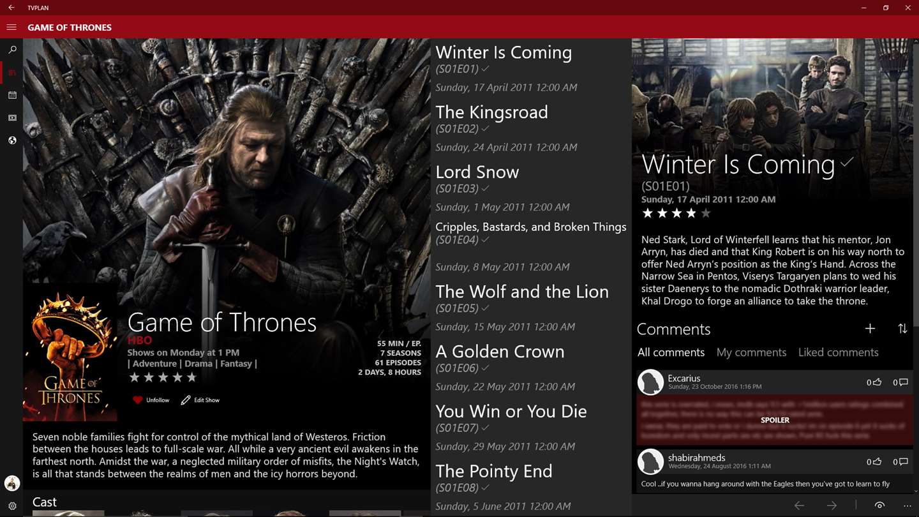The height and width of the screenshot is (517, 919).
Task: Toggle watched checkmark for S01E05
Action: pyautogui.click(x=486, y=308)
